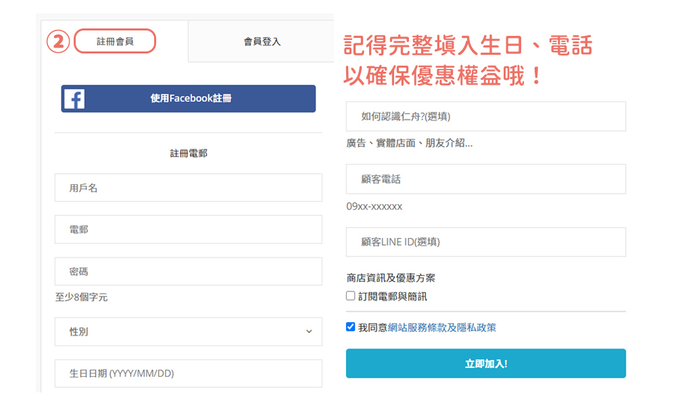Toggle 訂閱電郵與簡訊 subscription checkbox
Screen dimensions: 676x406
point(351,296)
